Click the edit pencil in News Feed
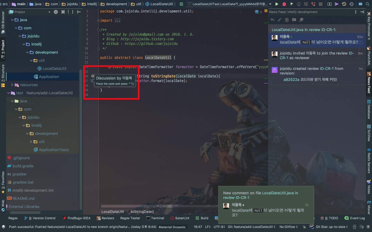 [x=280, y=20]
